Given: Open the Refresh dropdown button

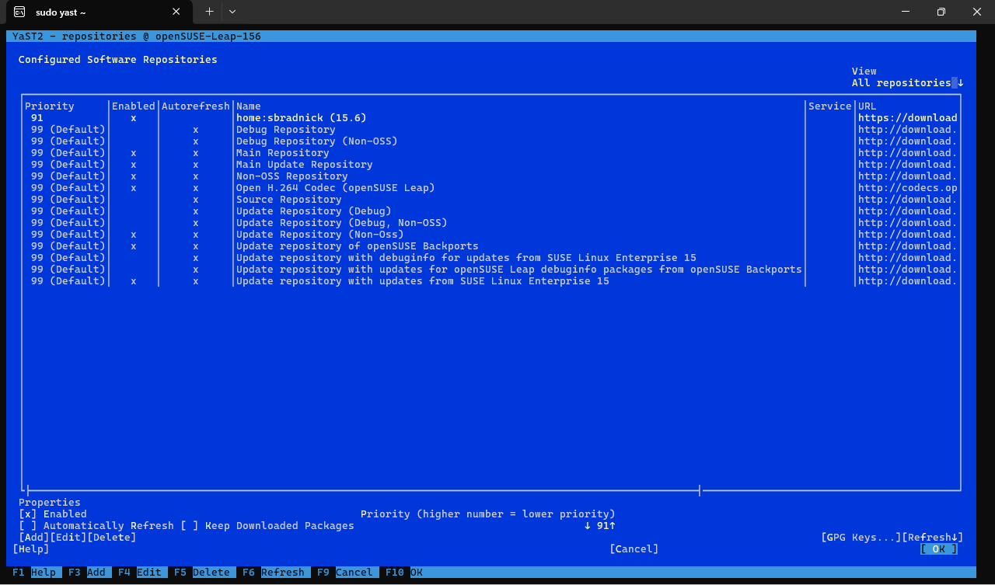Looking at the screenshot, I should pos(933,538).
